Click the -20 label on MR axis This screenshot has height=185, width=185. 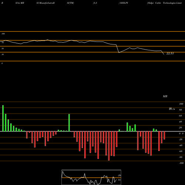pyautogui.click(x=181, y=139)
